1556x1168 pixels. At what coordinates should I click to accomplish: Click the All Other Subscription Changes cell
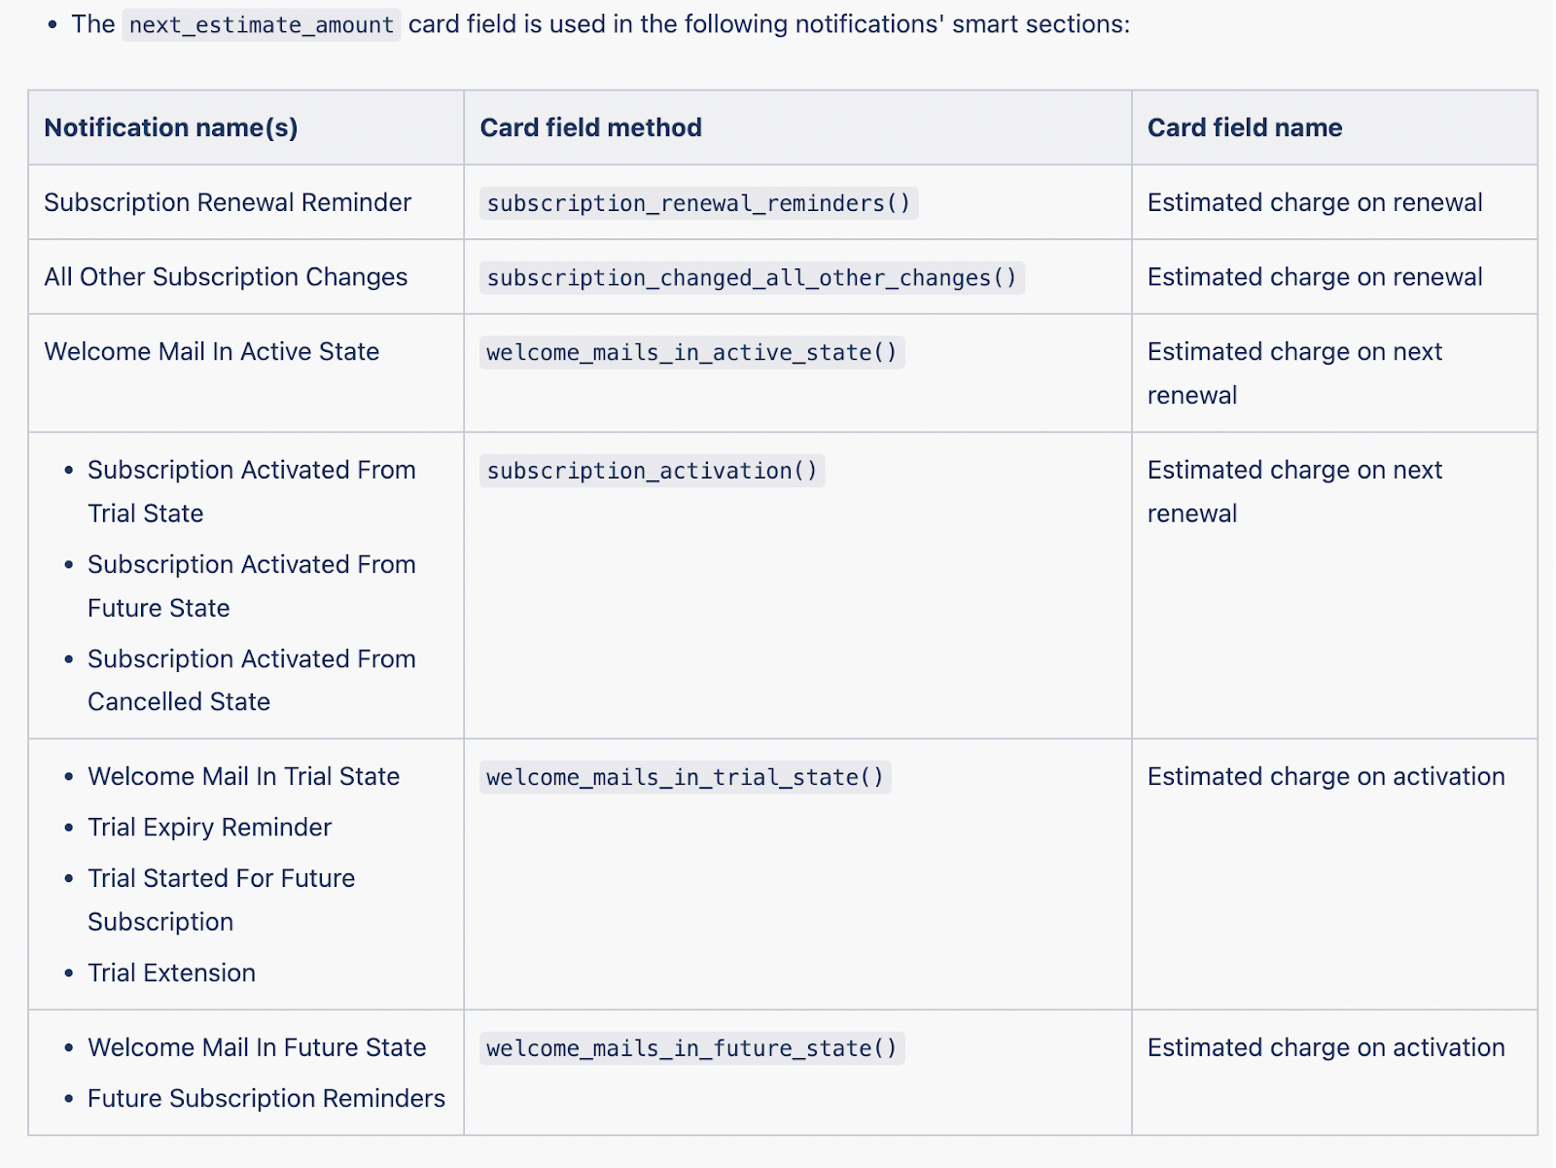click(x=226, y=277)
